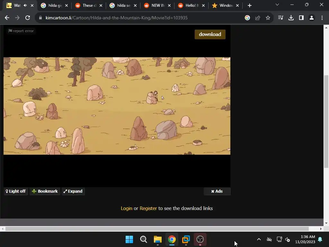
Task: Close the 'These cl' tab
Action: 101,5
